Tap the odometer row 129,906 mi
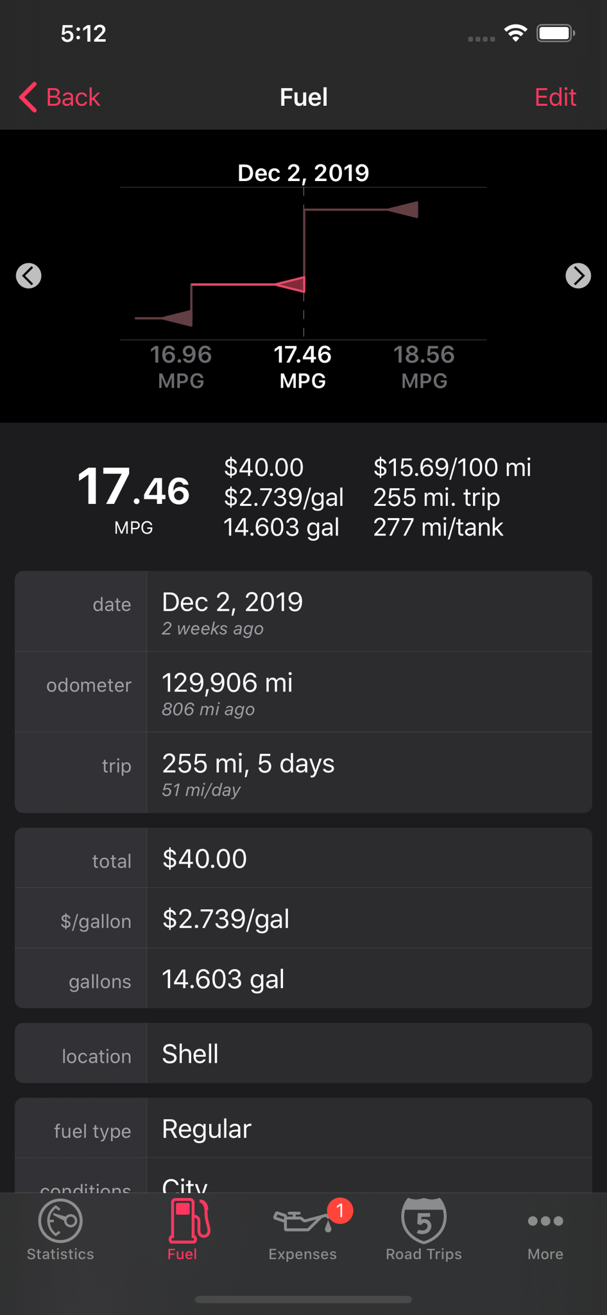 [x=303, y=692]
